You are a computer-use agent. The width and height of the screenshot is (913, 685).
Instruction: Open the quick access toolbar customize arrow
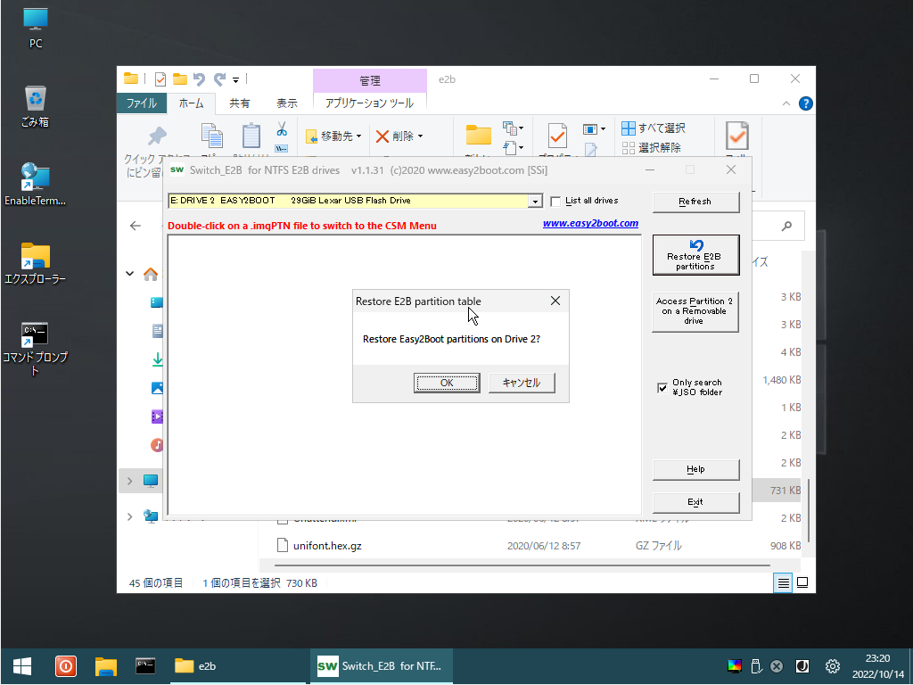tap(235, 79)
